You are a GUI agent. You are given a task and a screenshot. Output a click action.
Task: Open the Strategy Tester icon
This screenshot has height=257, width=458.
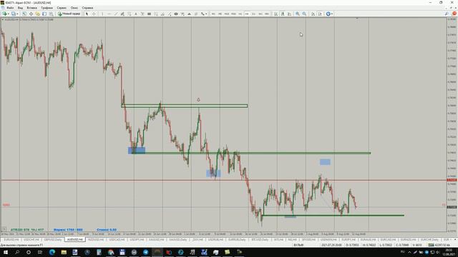coord(51,14)
